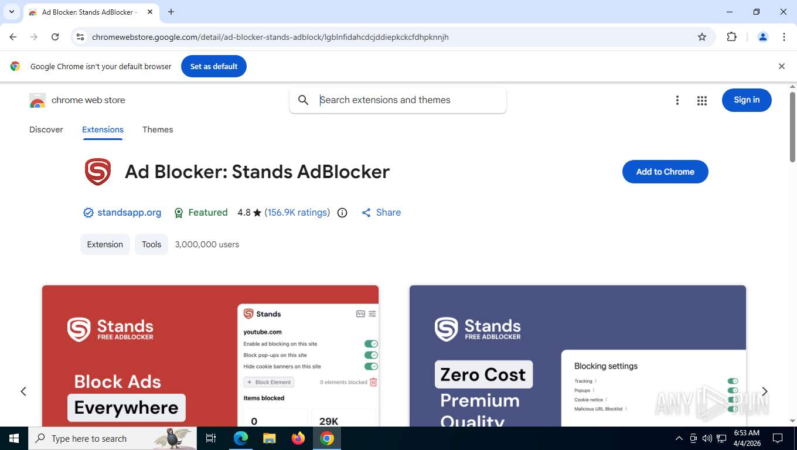
Task: Click the Chrome taskbar icon
Action: 327,438
